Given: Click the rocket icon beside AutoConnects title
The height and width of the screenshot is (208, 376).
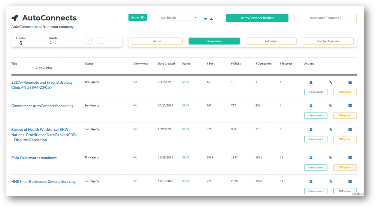Looking at the screenshot, I should pos(15,18).
